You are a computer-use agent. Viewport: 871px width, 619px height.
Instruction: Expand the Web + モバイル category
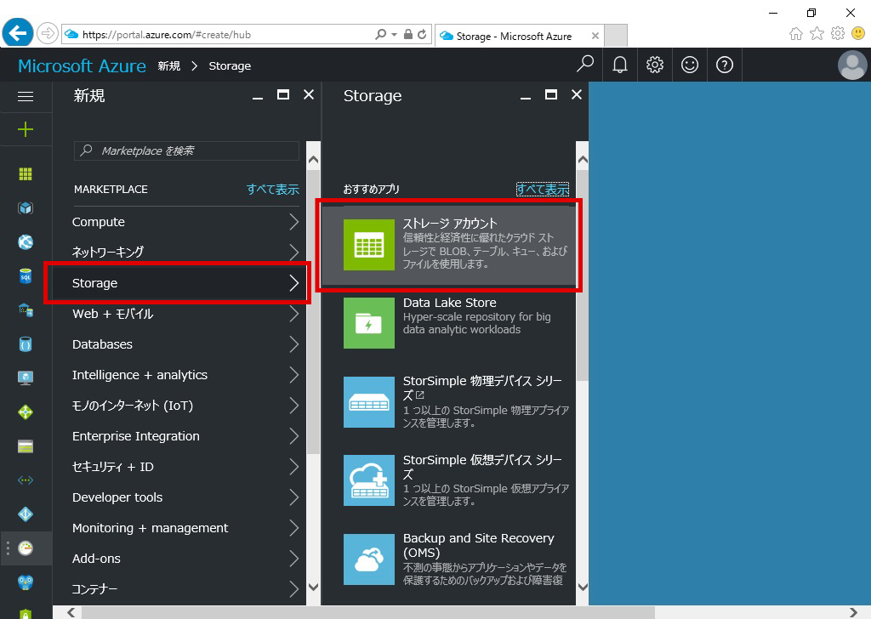click(x=185, y=315)
